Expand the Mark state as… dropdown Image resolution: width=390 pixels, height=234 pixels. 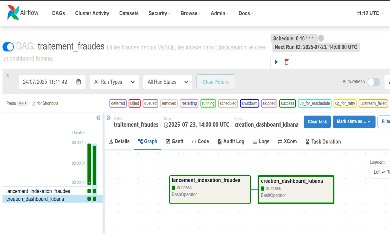tap(354, 122)
